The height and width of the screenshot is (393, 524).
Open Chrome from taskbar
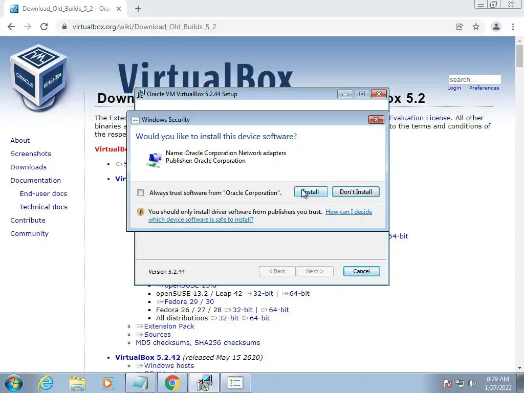(x=172, y=383)
